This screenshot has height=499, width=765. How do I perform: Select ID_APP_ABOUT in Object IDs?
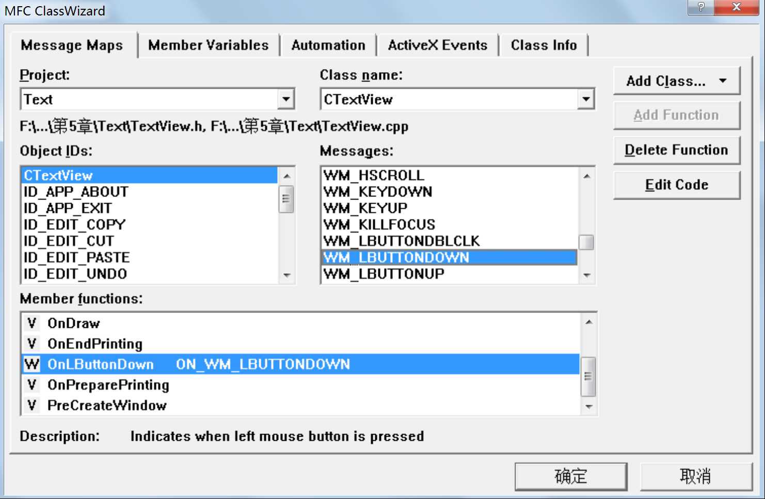[x=150, y=192]
